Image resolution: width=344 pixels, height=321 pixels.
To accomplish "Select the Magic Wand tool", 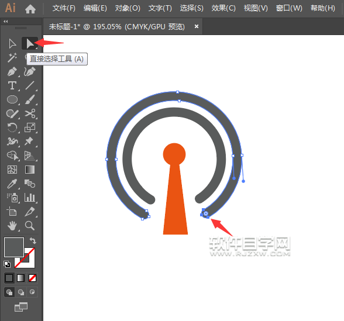I will pyautogui.click(x=12, y=57).
